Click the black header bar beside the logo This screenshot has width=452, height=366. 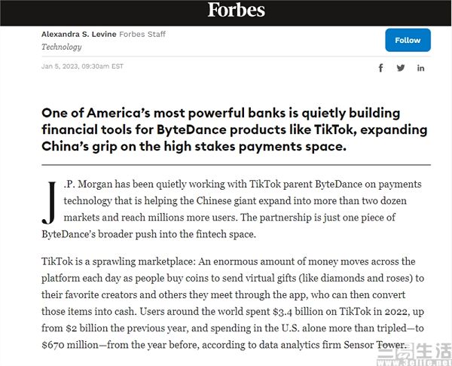click(113, 11)
